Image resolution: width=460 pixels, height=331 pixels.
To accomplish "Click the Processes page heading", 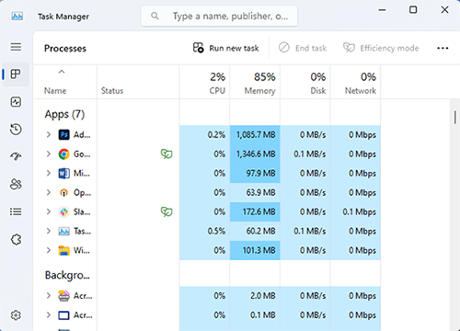I will point(65,49).
